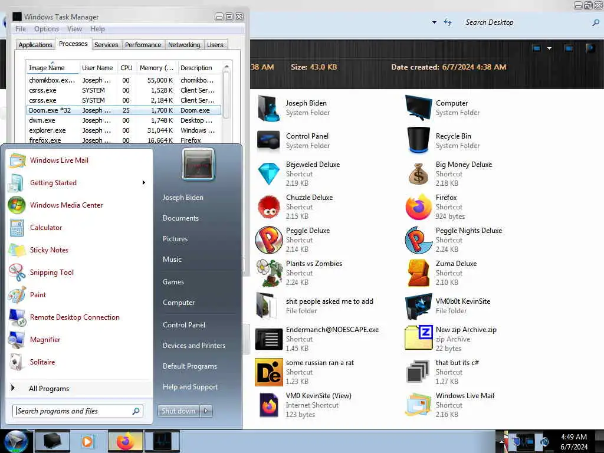Select the Firefox shortcut on desktop list
The image size is (604, 453).
point(418,207)
